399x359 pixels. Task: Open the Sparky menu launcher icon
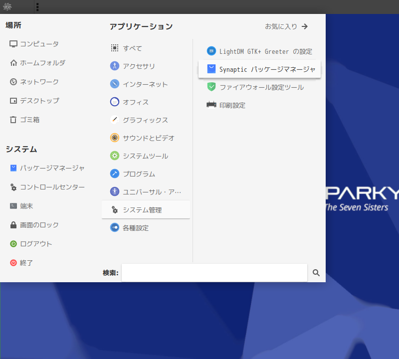7,7
